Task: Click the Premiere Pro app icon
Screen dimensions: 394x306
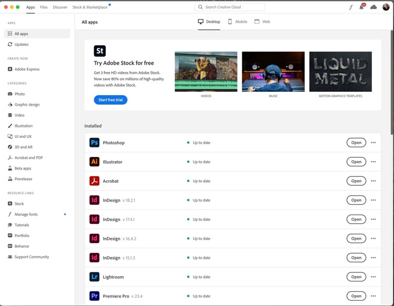Action: tap(94, 296)
